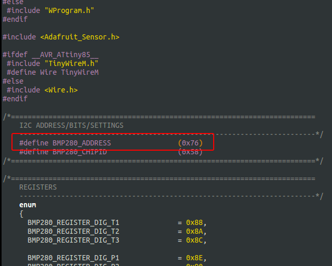
Task: Place cursor on the <Wire.h> include
Action: 61,90
